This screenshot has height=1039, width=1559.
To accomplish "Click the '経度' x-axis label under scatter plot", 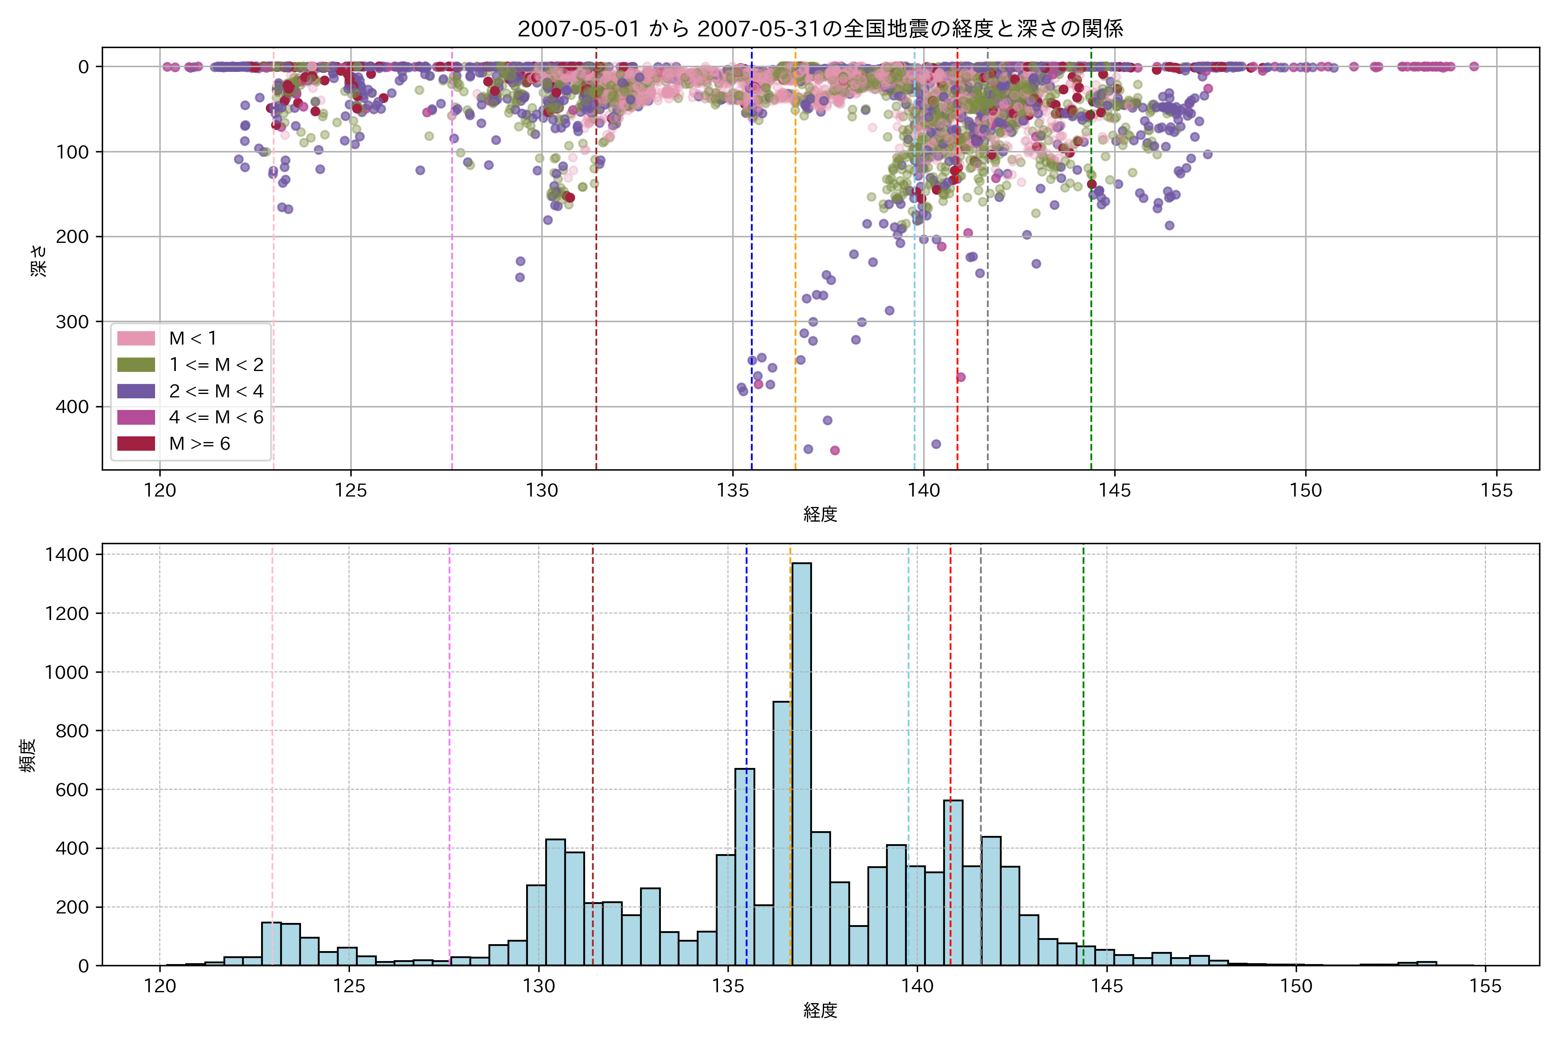I will click(x=820, y=514).
